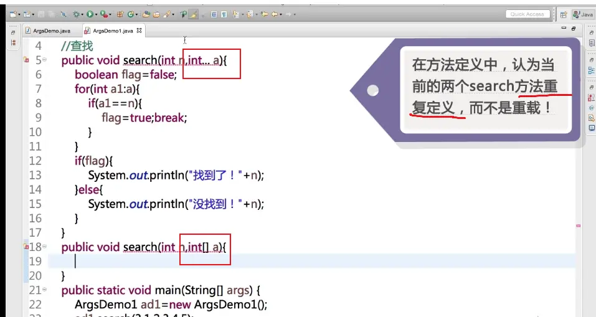Open the Package Explorer fast view icon
This screenshot has width=596, height=317.
coord(13,42)
